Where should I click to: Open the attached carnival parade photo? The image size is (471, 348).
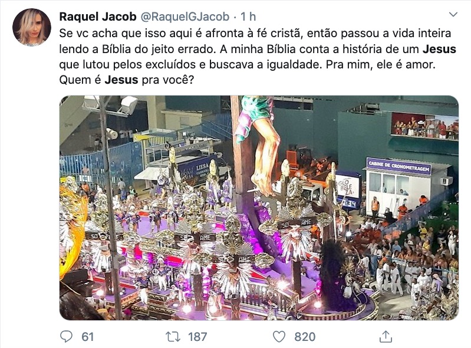point(259,208)
